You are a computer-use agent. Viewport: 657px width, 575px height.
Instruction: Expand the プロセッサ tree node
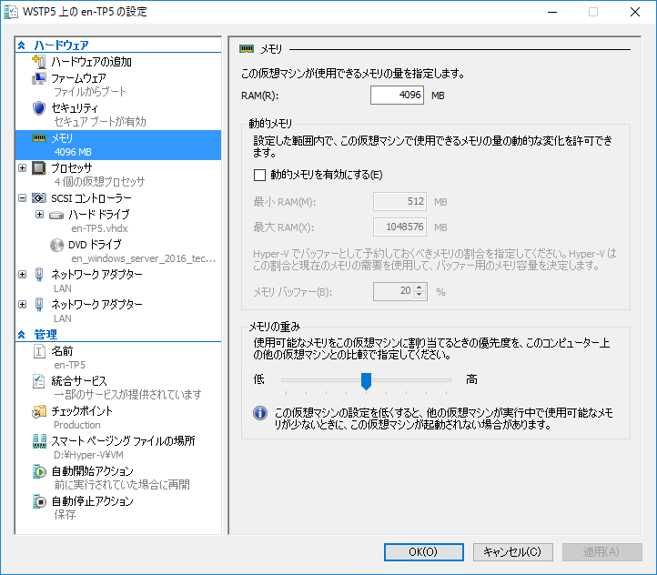tap(22, 168)
